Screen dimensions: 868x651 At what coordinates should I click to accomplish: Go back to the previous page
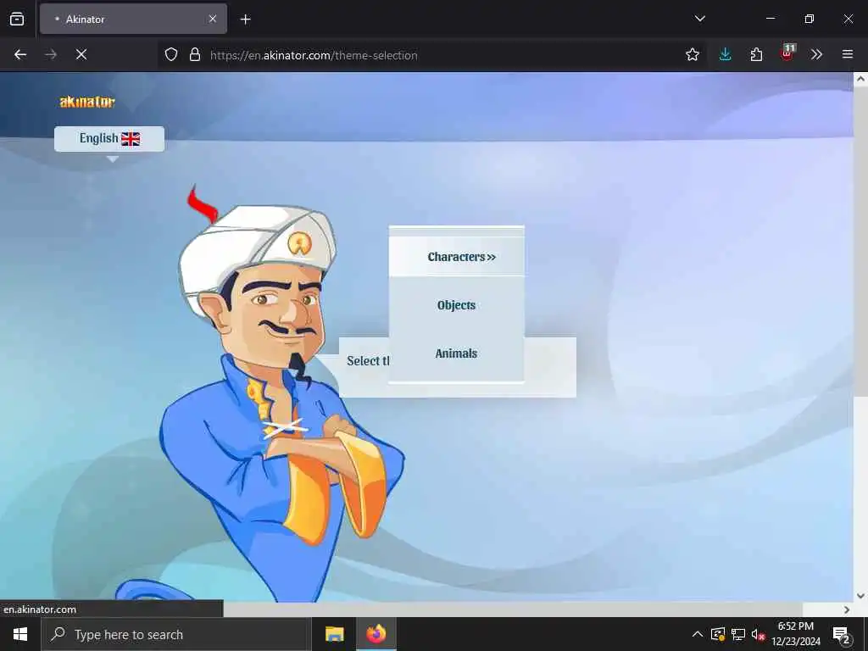20,54
